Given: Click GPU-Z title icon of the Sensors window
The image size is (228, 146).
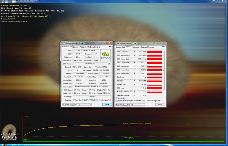Looking at the screenshot, I should [x=115, y=43].
